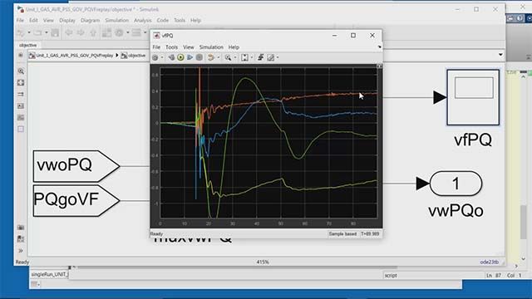532x299 pixels.
Task: Open File menu in Simulink window
Action: (x=20, y=20)
